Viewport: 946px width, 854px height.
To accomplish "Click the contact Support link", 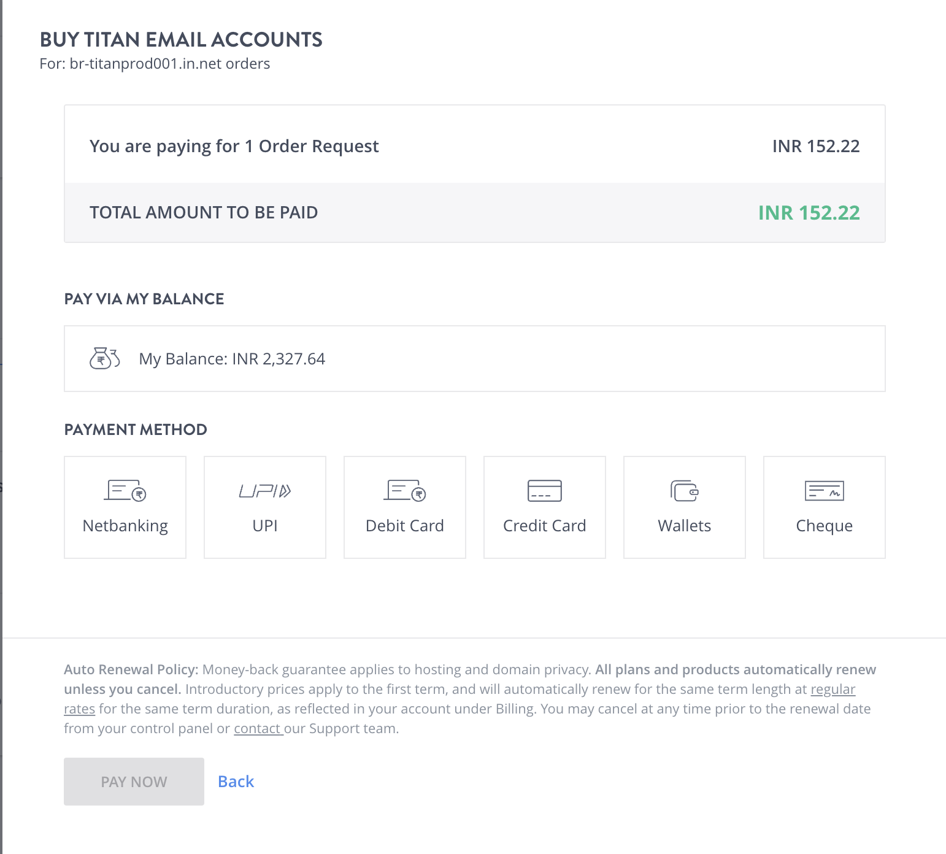I will click(x=258, y=728).
